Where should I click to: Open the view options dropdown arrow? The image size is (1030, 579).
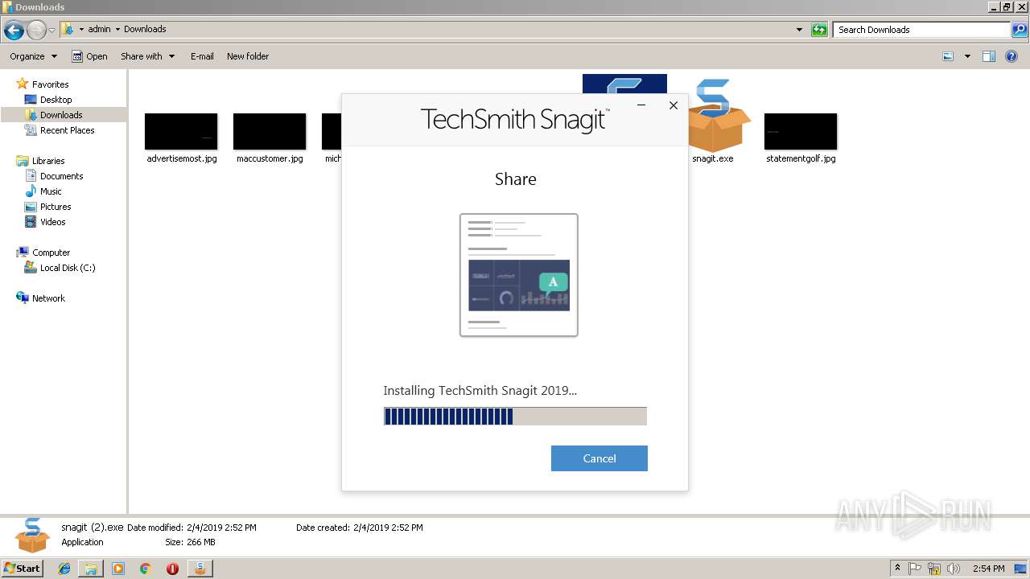tap(967, 56)
